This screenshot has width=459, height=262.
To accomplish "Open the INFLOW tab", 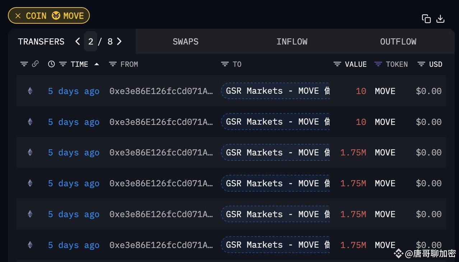I will tap(292, 41).
